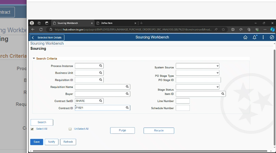This screenshot has width=276, height=153.
Task: Open a new browser tab with plus icon
Action: coord(141,23)
